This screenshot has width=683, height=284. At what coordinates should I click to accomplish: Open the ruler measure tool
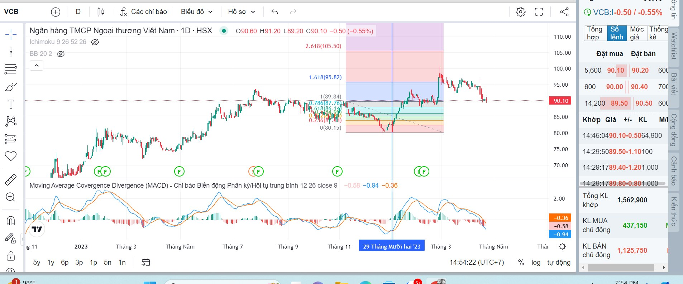[x=11, y=179]
